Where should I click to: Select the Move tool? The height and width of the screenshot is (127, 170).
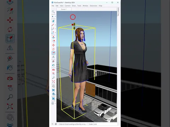coord(53,45)
